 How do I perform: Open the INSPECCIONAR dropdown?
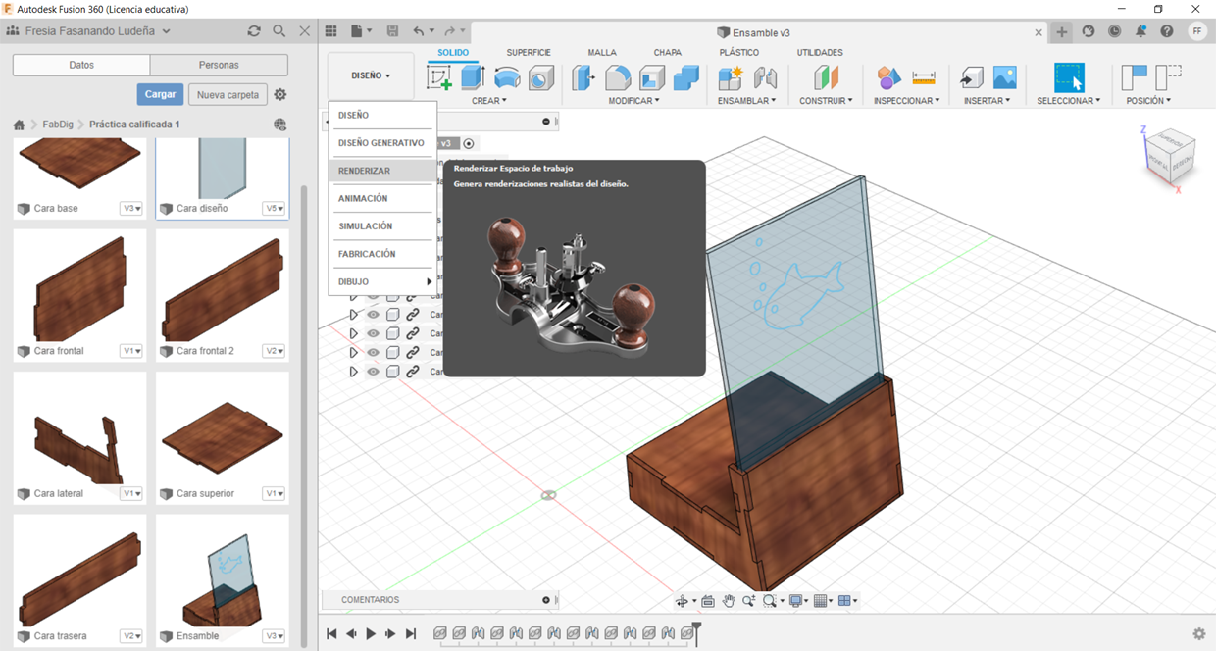click(906, 100)
